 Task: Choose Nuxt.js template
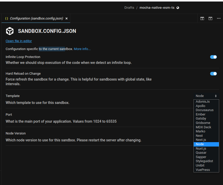pyautogui.click(x=206, y=149)
